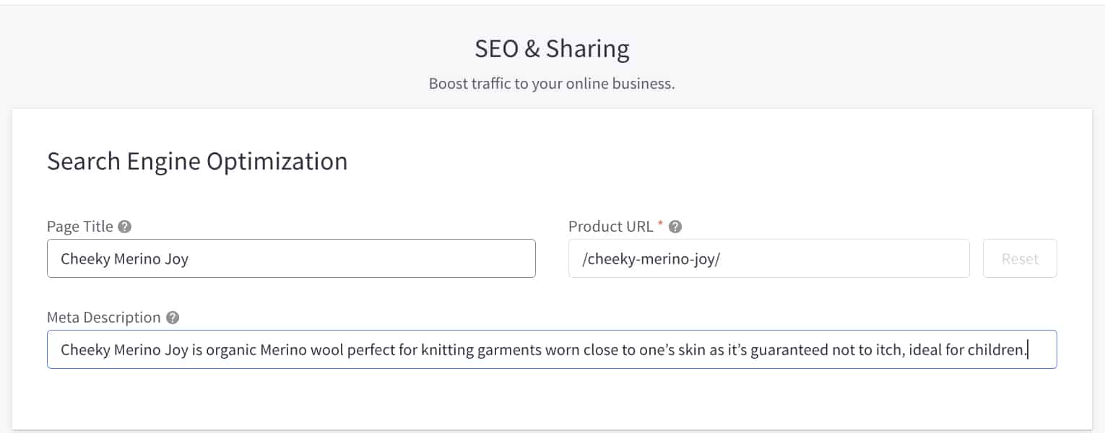
Task: Place cursor in the Meta Description field
Action: pyautogui.click(x=552, y=349)
